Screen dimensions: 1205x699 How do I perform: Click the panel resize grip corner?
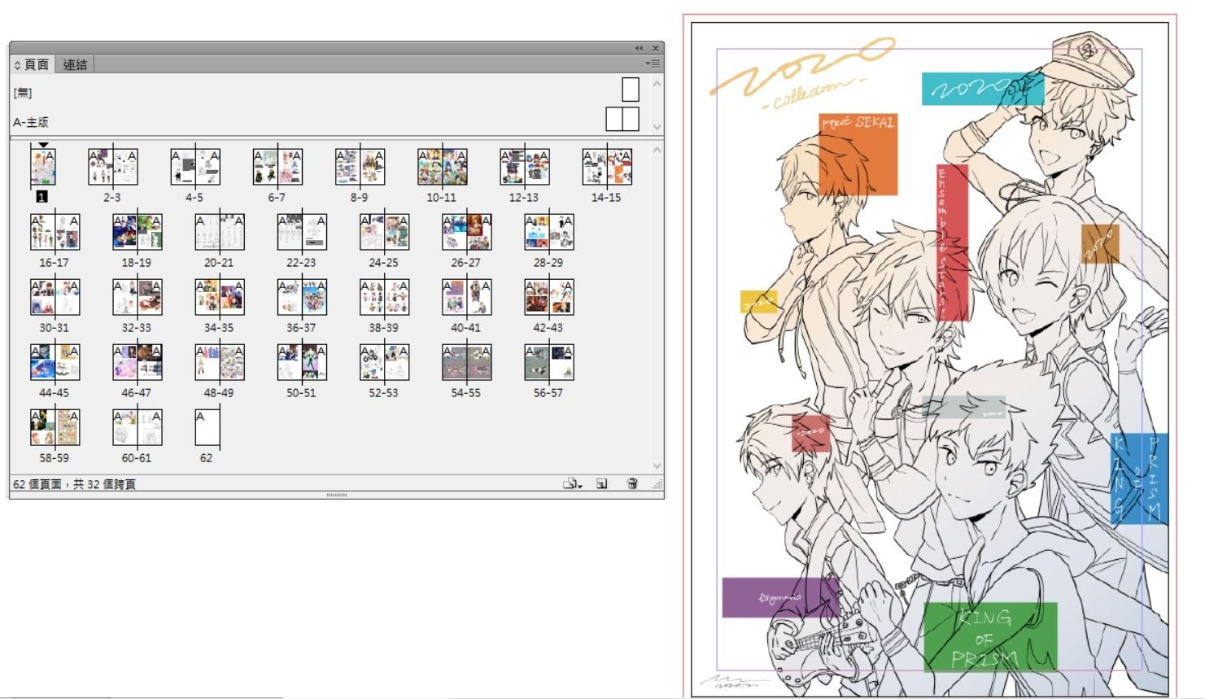pos(657,484)
